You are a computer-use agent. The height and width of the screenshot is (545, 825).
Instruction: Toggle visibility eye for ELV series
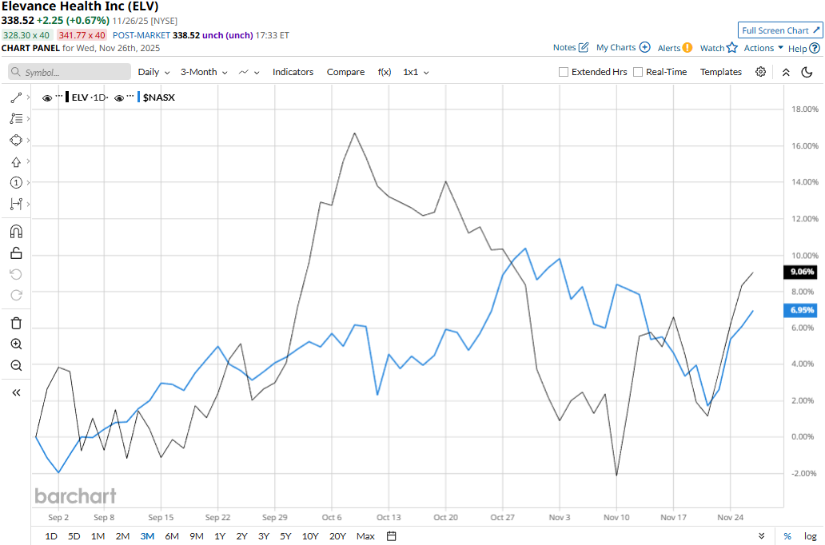point(47,97)
